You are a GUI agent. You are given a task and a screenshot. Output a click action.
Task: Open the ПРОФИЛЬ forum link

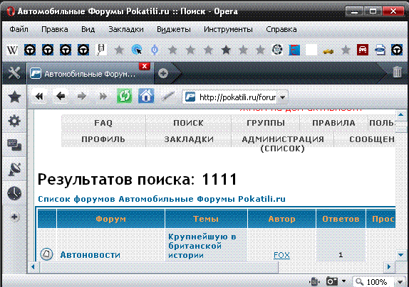pyautogui.click(x=103, y=139)
